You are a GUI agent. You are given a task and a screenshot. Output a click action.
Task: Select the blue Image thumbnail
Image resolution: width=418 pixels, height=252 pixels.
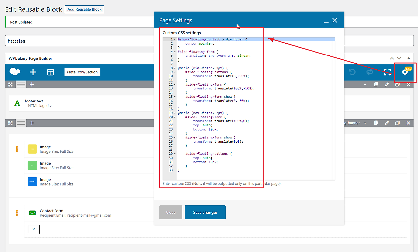tap(32, 182)
